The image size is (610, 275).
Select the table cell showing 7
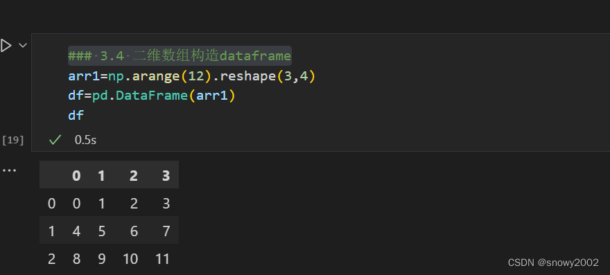point(166,231)
